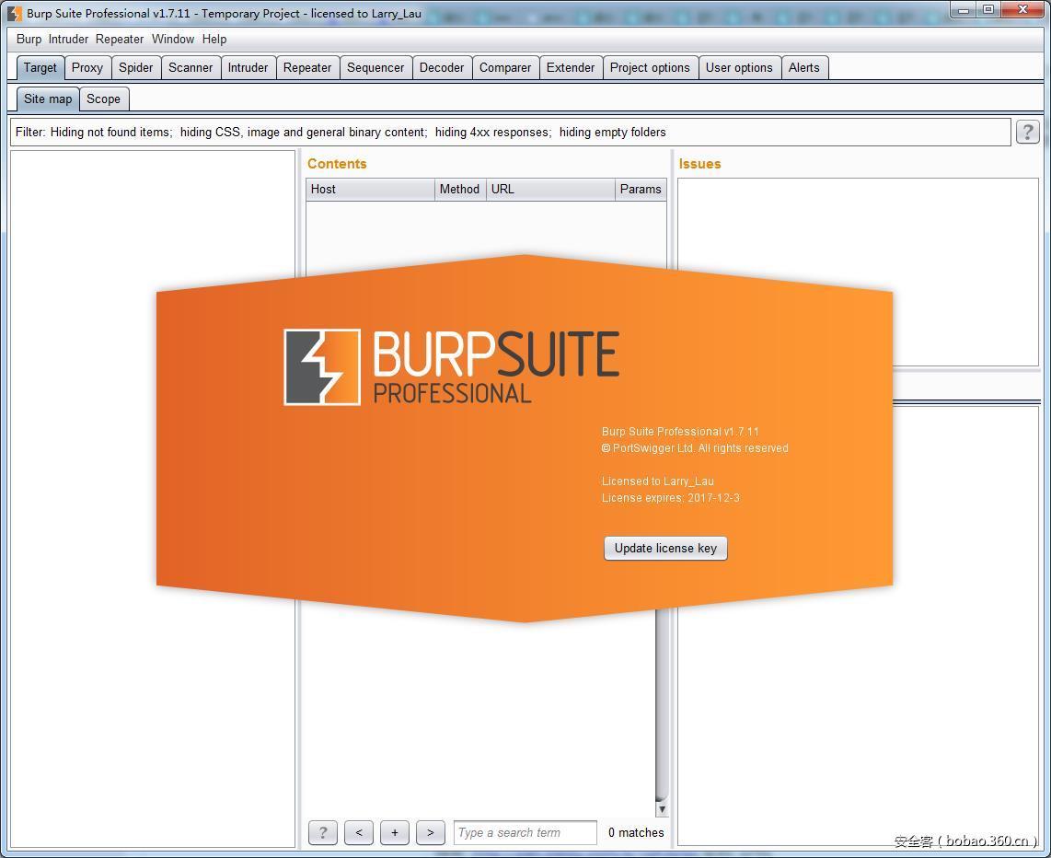
Task: Open the Burp menu
Action: click(x=29, y=39)
